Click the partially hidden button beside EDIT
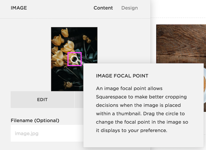 (x=79, y=100)
